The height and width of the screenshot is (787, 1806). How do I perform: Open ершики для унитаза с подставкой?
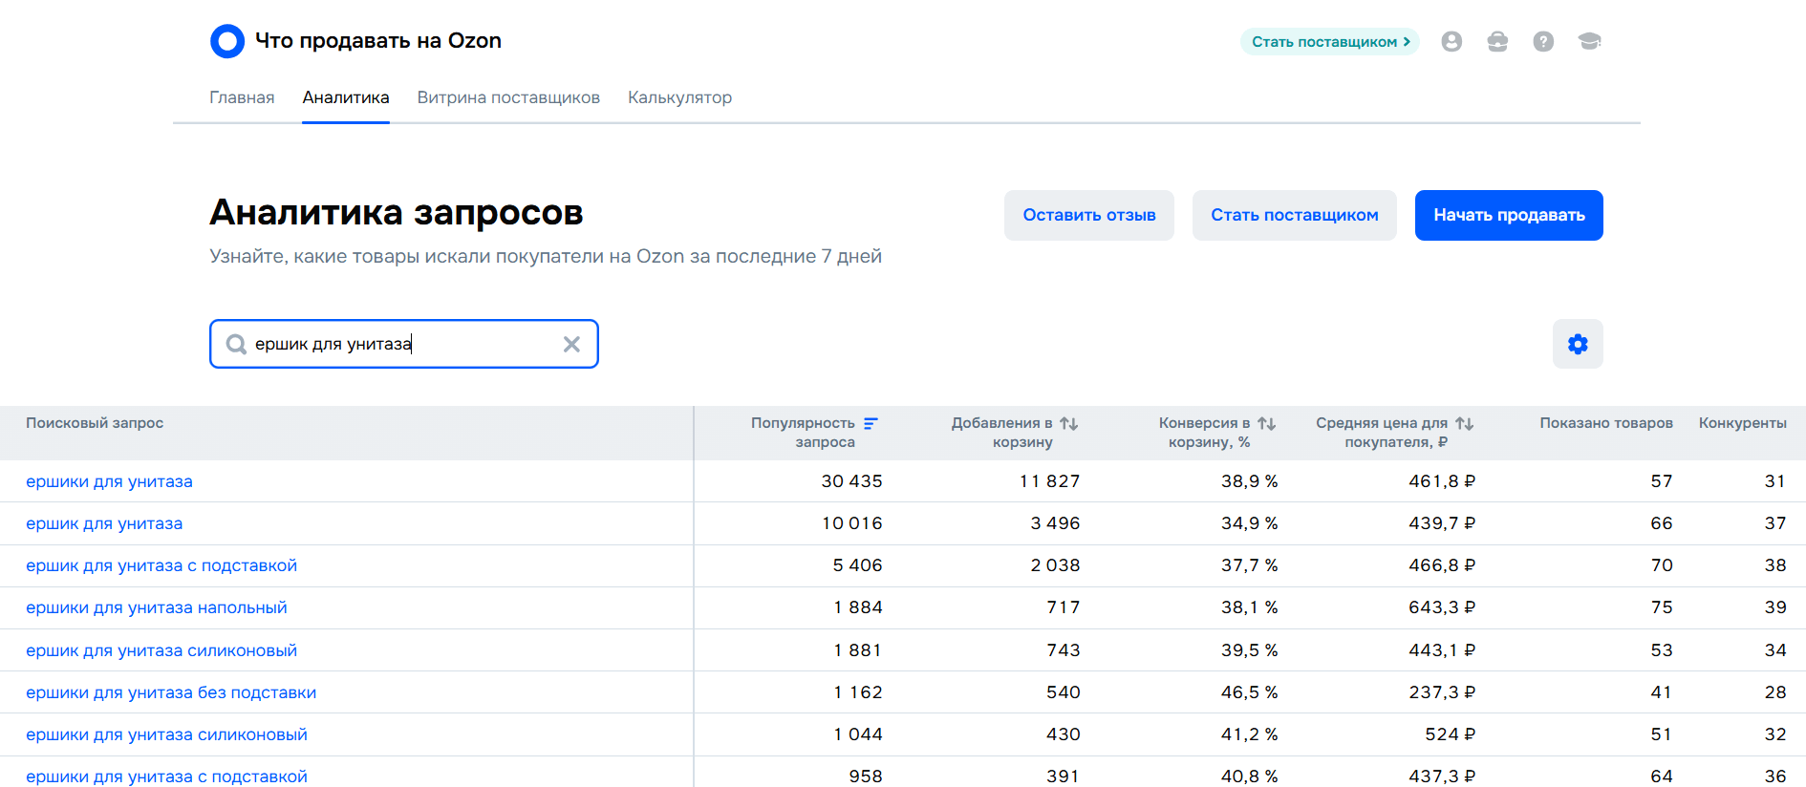(166, 776)
